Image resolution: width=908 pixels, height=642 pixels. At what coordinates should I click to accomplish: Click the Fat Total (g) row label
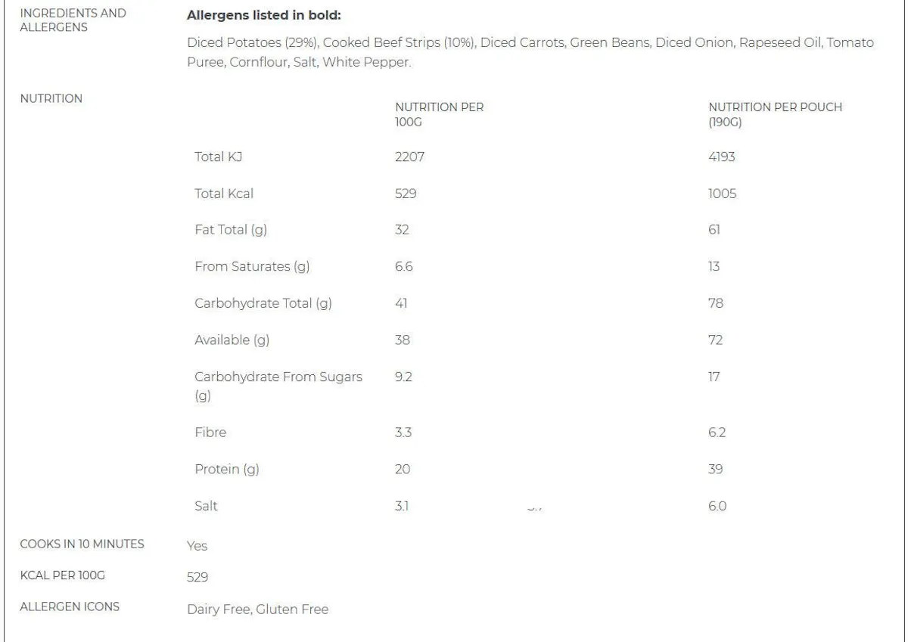tap(231, 230)
